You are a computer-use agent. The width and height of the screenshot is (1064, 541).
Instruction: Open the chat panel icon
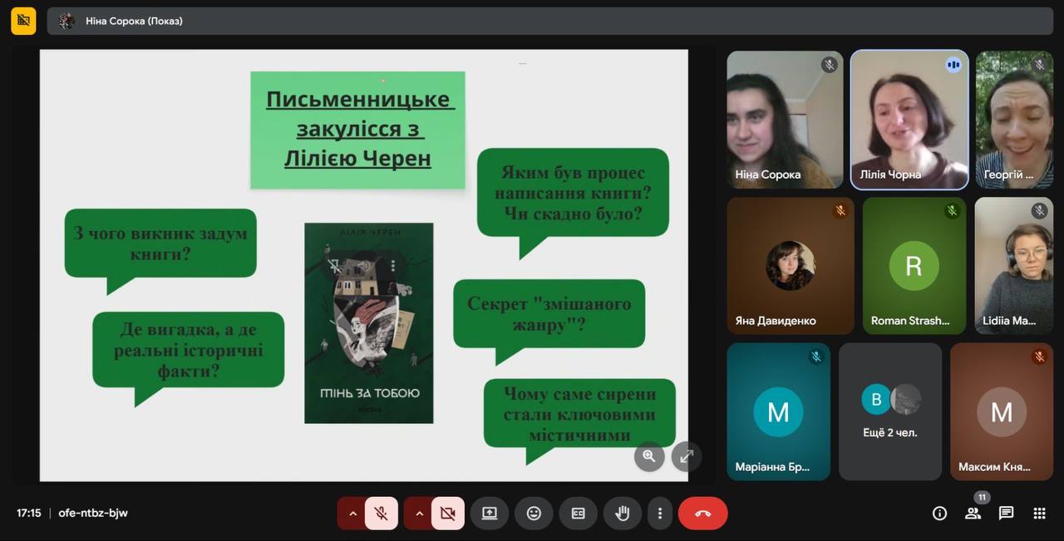(x=1006, y=514)
